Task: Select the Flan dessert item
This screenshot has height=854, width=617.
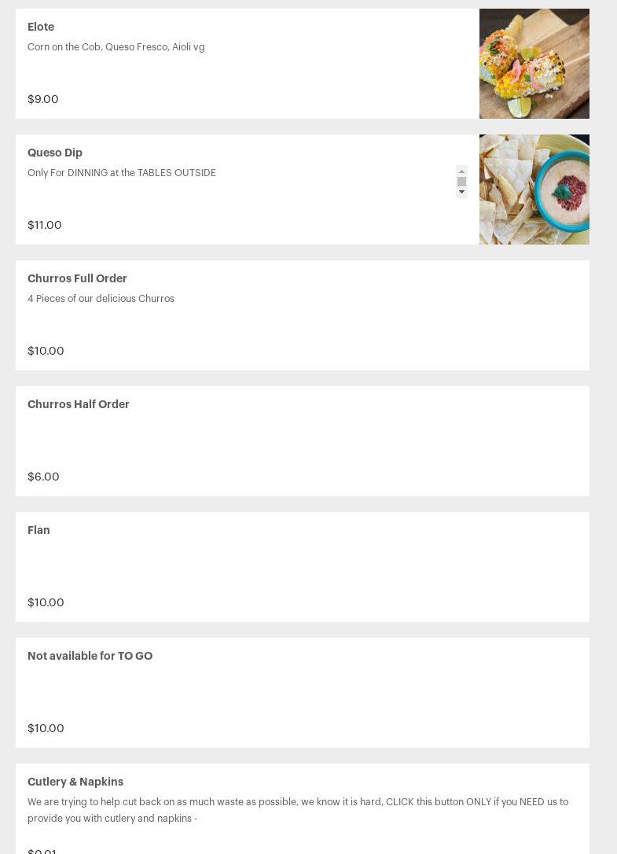Action: pos(39,530)
